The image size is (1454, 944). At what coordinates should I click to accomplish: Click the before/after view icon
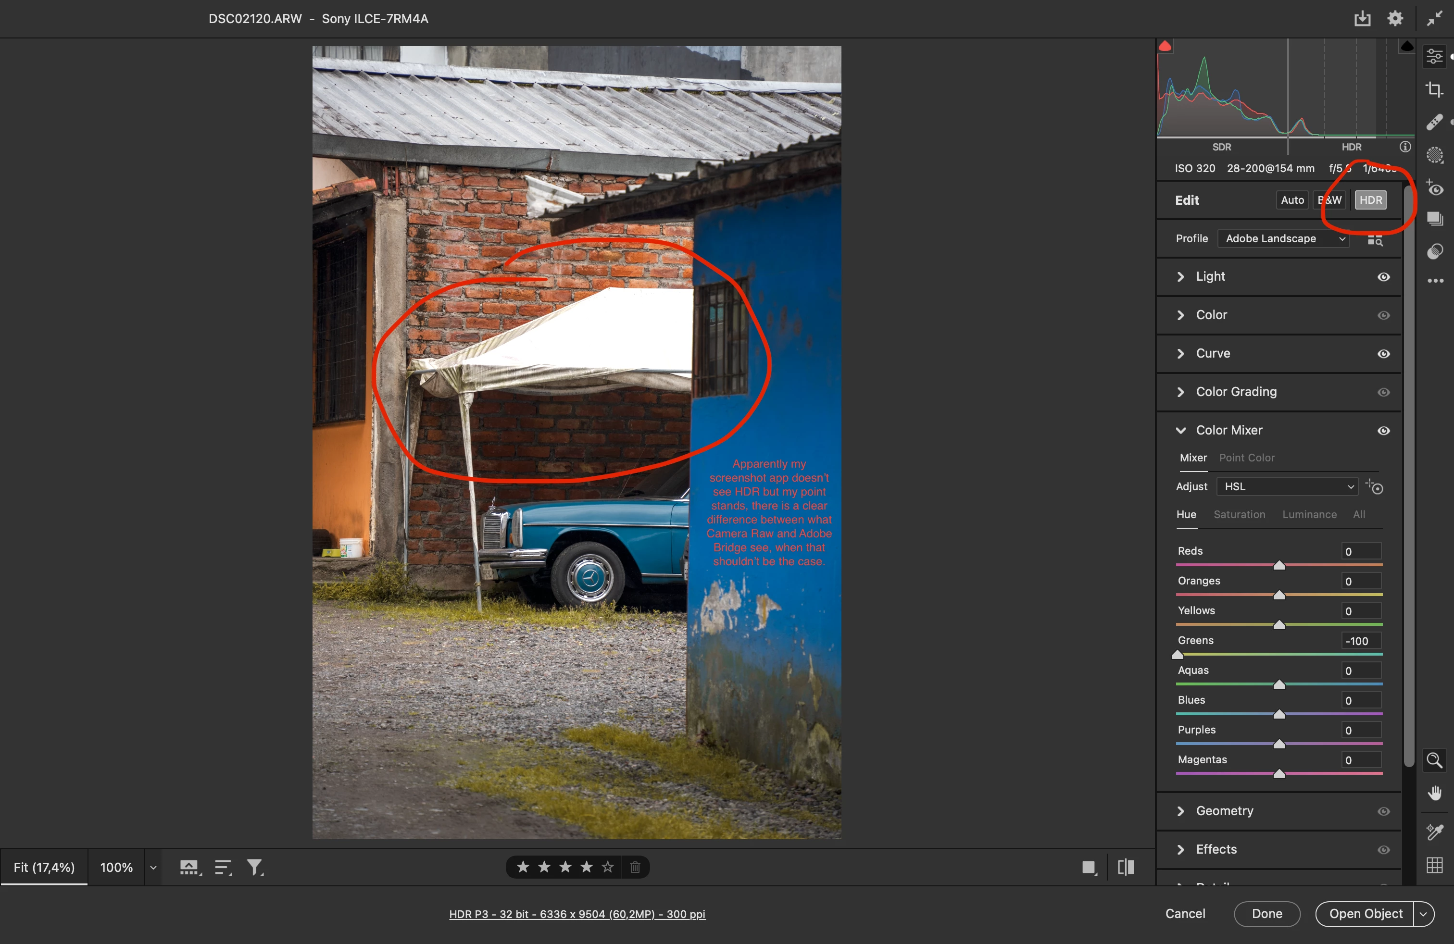click(1125, 867)
